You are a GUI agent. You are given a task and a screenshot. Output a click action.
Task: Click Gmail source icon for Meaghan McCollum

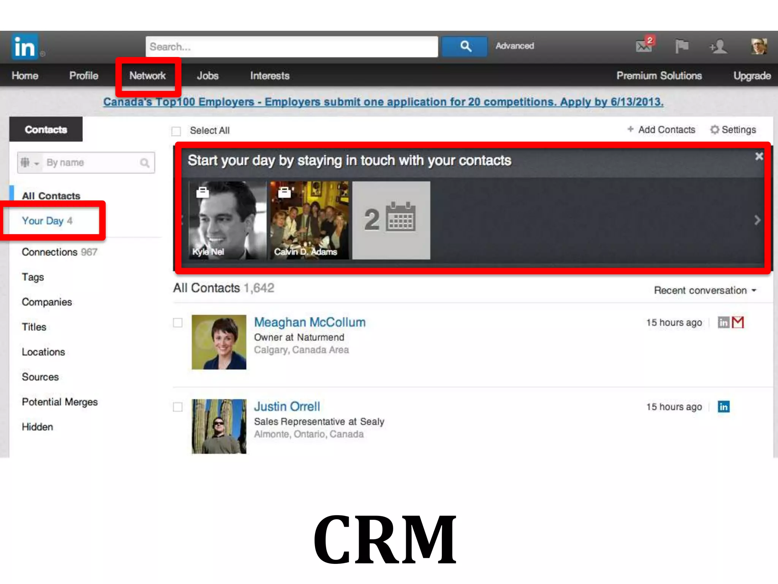pyautogui.click(x=738, y=322)
